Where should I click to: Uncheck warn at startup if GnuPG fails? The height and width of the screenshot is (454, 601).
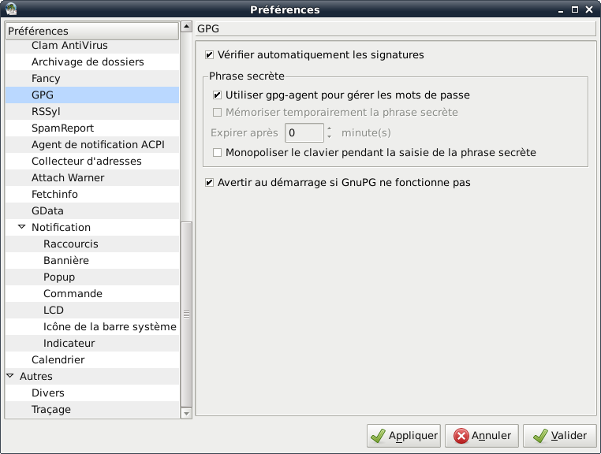click(x=209, y=183)
